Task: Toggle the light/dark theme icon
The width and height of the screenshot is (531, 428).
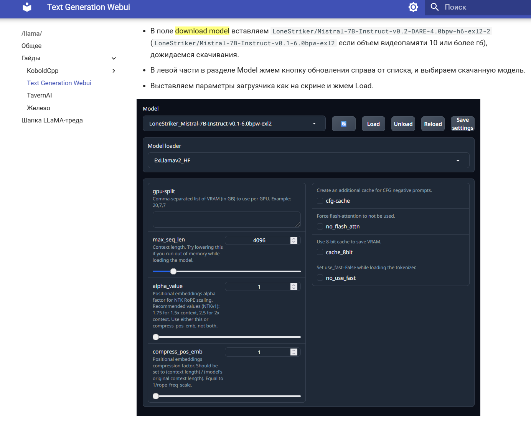Action: tap(413, 7)
